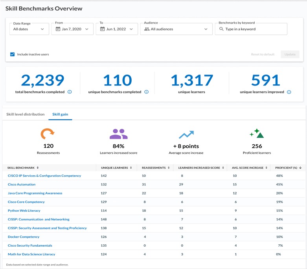Open the Cisco Automation benchmark link
This screenshot has width=307, height=269.
coord(22,184)
